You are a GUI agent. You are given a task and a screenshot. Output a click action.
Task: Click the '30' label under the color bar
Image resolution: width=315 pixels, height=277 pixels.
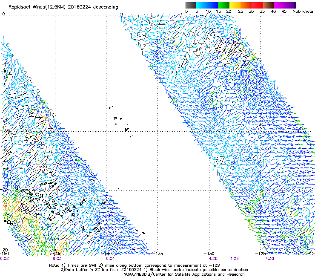pyautogui.click(x=251, y=12)
